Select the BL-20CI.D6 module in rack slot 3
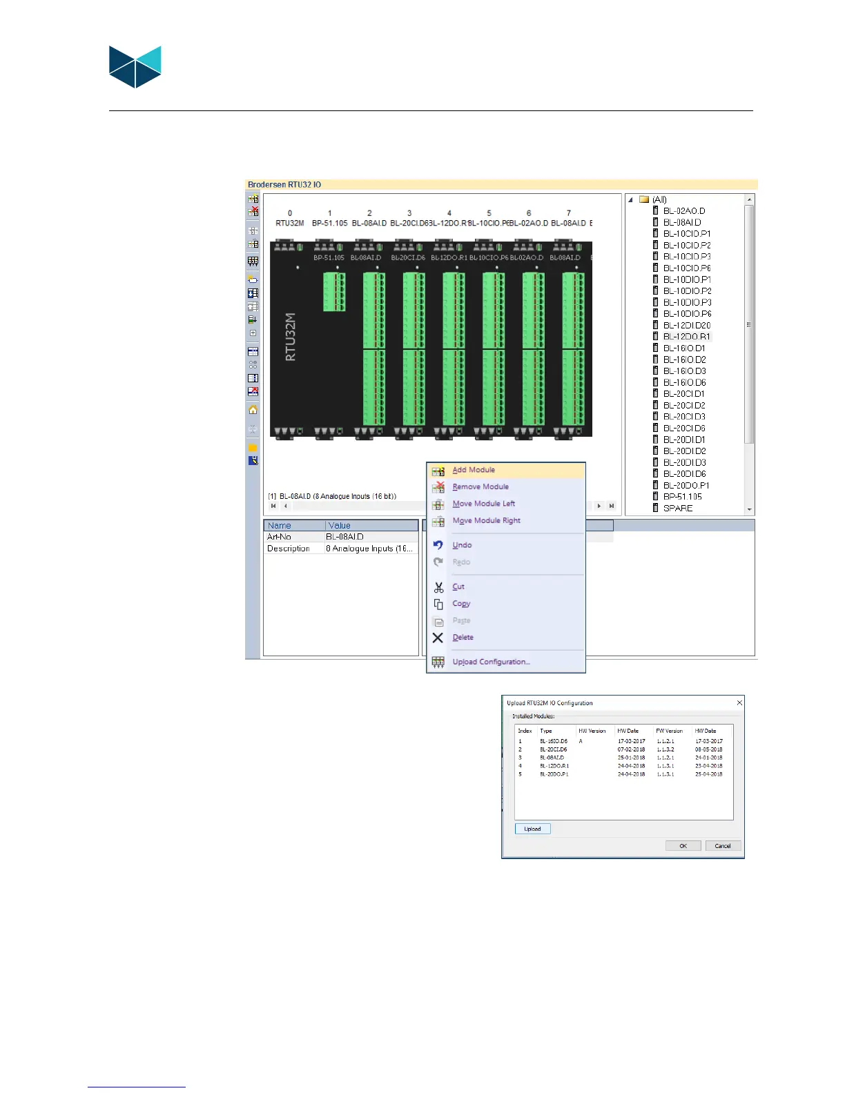 tap(409, 338)
